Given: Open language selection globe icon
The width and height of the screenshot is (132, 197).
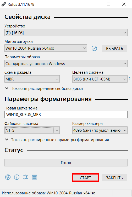Looking at the screenshot, I should pos(8,177).
